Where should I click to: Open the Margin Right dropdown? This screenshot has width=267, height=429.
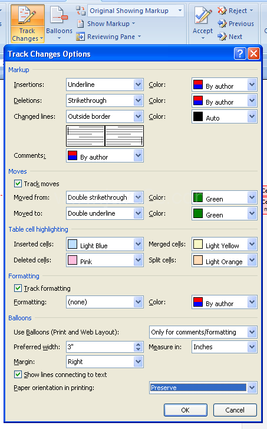[x=105, y=362]
